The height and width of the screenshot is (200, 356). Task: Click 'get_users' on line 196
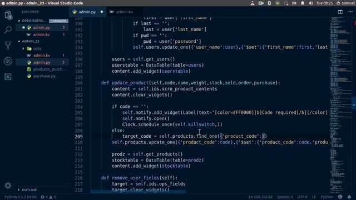[158, 59]
